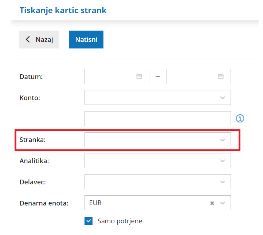The width and height of the screenshot is (263, 235).
Task: Click the Samo potrjene label
Action: point(120,221)
